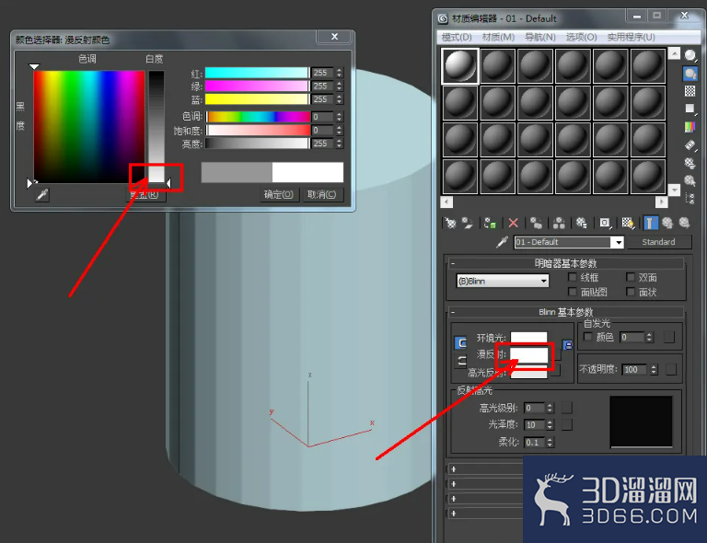Click the 高光反射 color swatch
707x543 pixels.
[528, 374]
